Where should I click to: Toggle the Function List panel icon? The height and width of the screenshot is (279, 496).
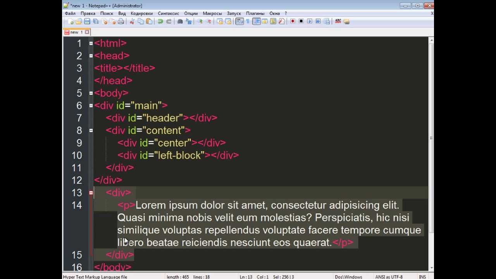[x=282, y=21]
